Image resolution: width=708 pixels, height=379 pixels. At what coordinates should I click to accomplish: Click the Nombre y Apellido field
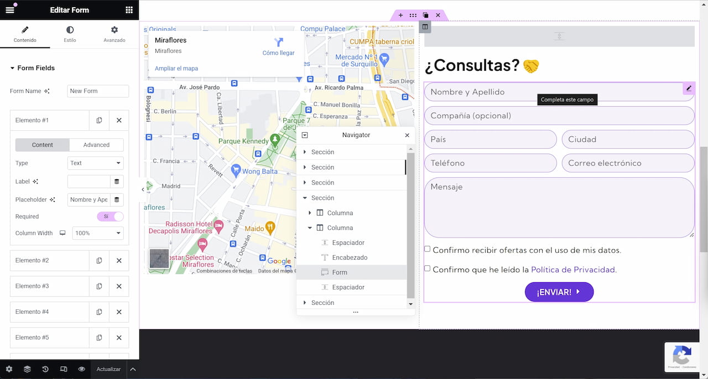tap(559, 92)
